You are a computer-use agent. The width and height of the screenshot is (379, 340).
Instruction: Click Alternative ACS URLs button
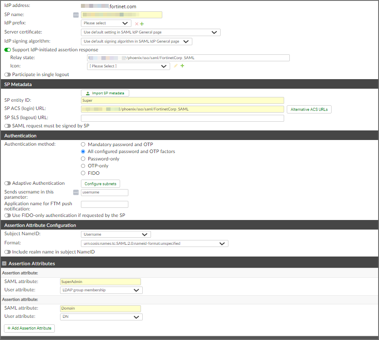point(309,110)
